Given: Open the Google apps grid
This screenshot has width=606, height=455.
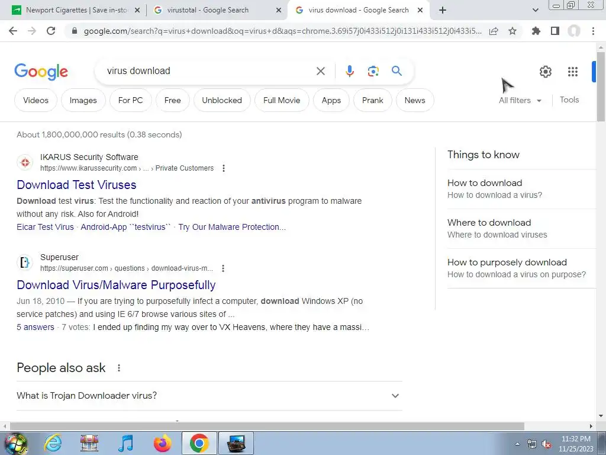Looking at the screenshot, I should tap(573, 72).
